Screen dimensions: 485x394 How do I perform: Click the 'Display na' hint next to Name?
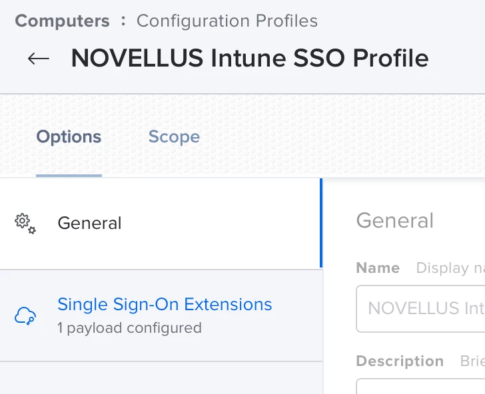click(450, 268)
